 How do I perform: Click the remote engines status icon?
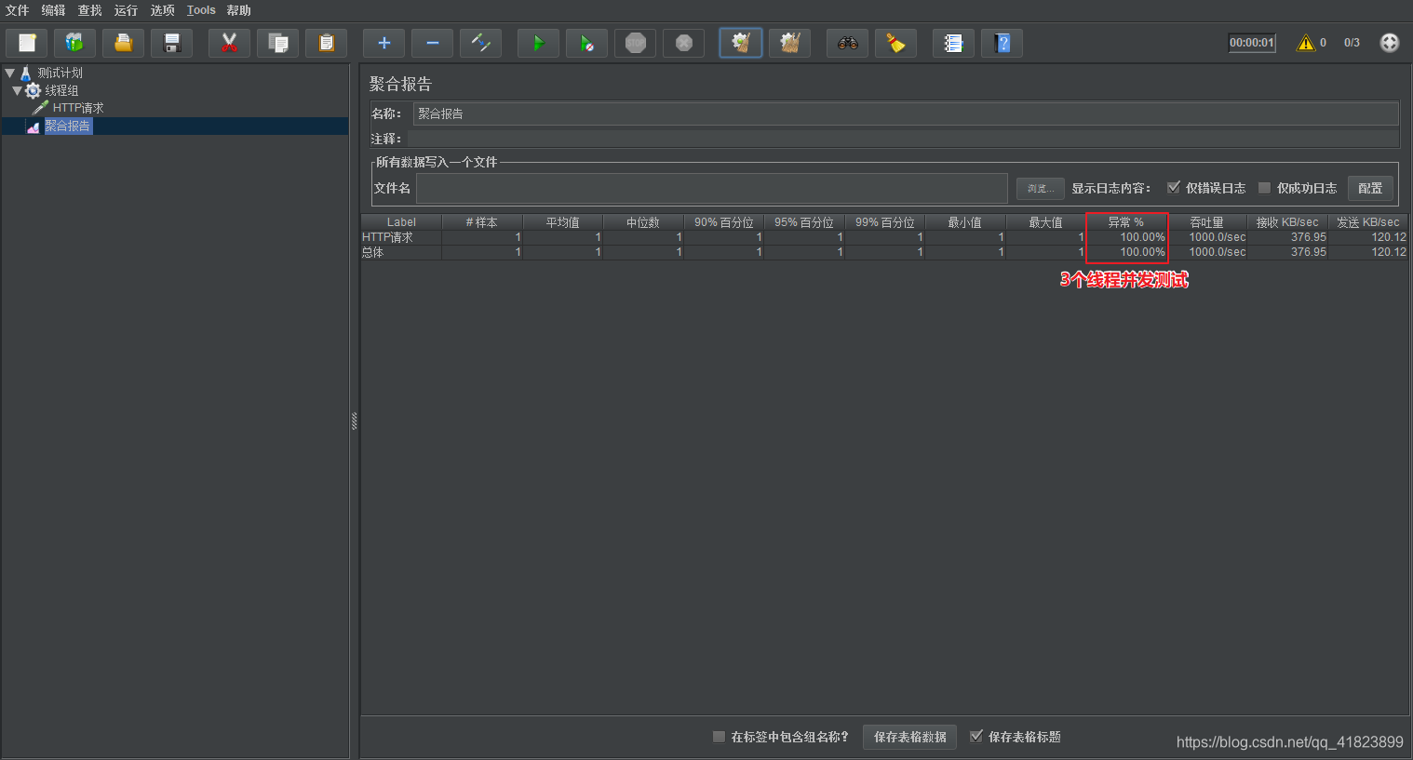(1390, 43)
